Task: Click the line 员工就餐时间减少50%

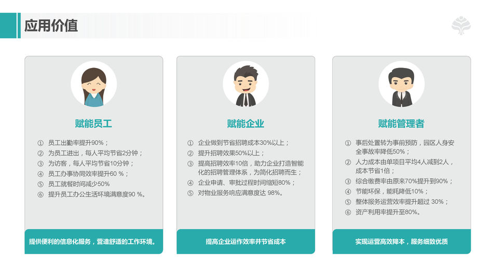Action: click(78, 184)
